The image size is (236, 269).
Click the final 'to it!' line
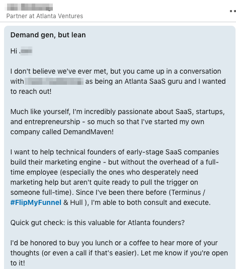click(18, 263)
